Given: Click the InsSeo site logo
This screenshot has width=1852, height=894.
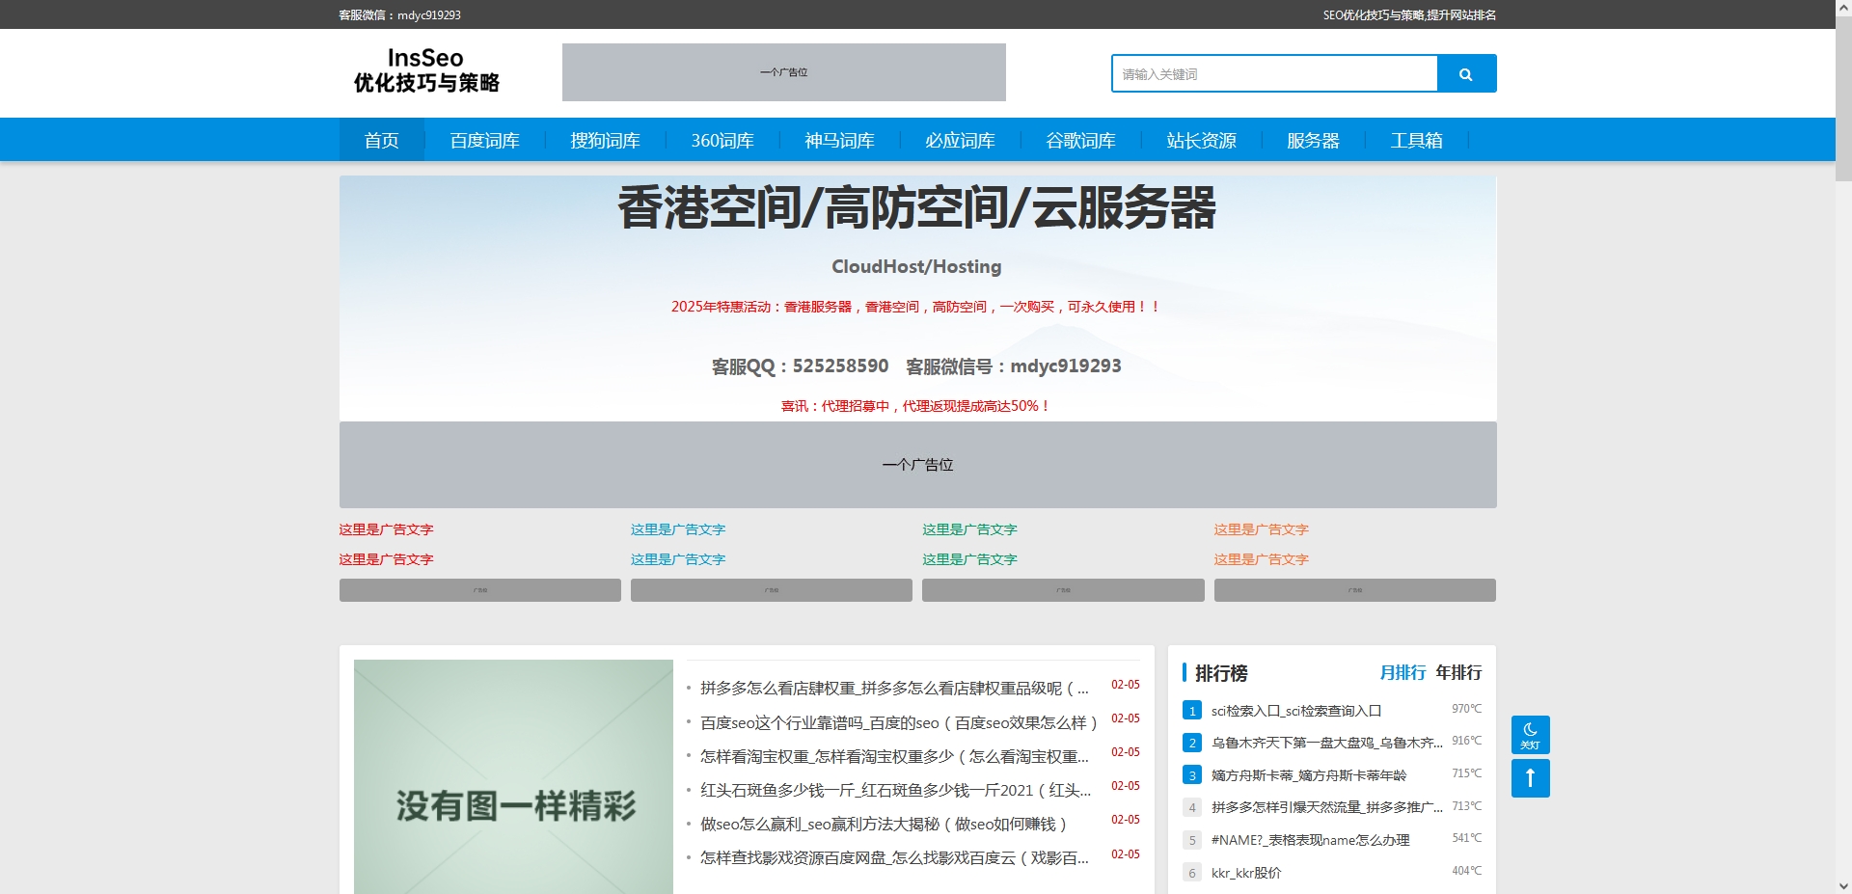Looking at the screenshot, I should click(427, 71).
